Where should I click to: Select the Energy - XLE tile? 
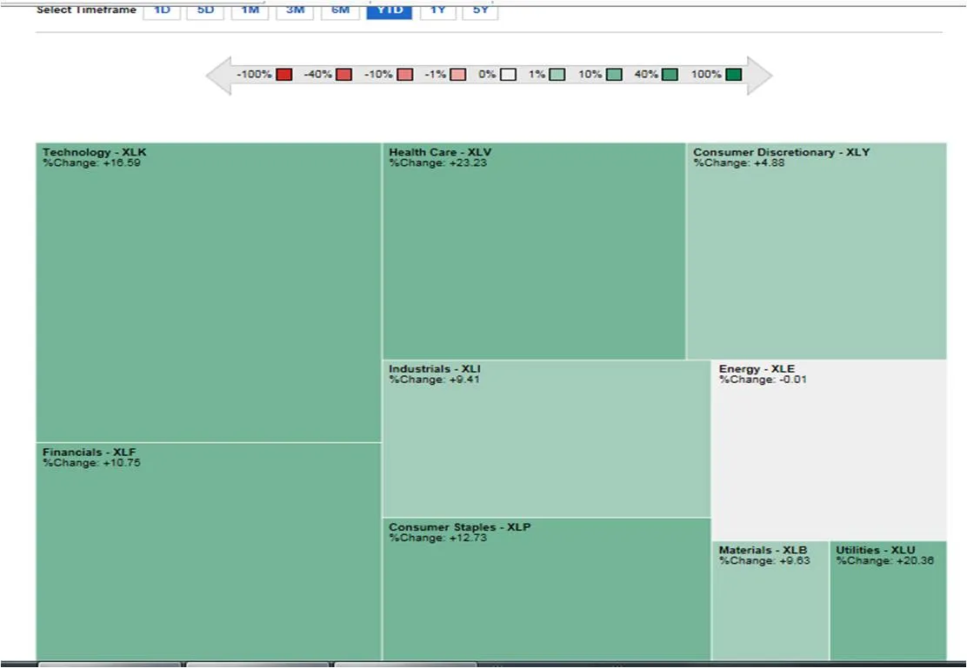[x=829, y=452]
